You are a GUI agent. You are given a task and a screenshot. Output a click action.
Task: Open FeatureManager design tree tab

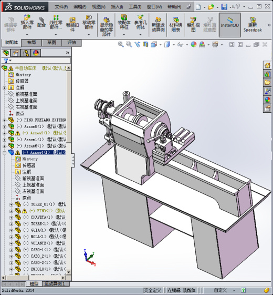click(x=6, y=53)
